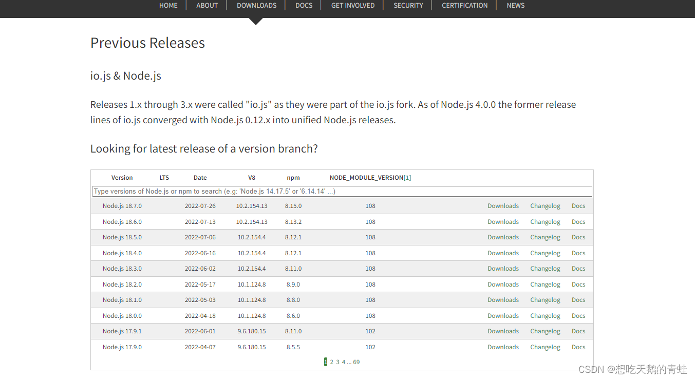Click npm version 8.5.5 cell
695x379 pixels.
(293, 347)
